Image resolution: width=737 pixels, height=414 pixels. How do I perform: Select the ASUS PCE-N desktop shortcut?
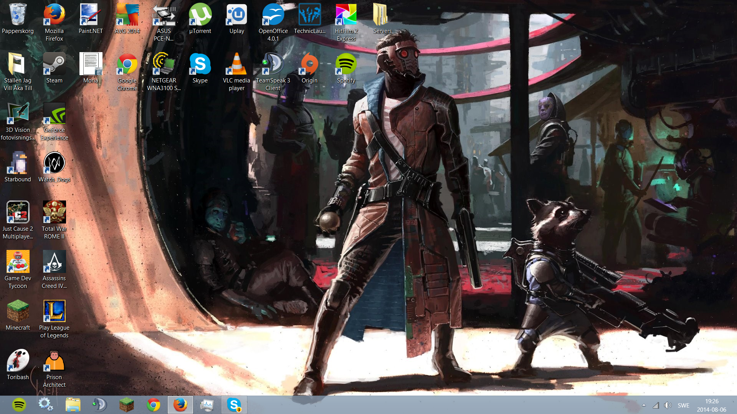point(164,22)
